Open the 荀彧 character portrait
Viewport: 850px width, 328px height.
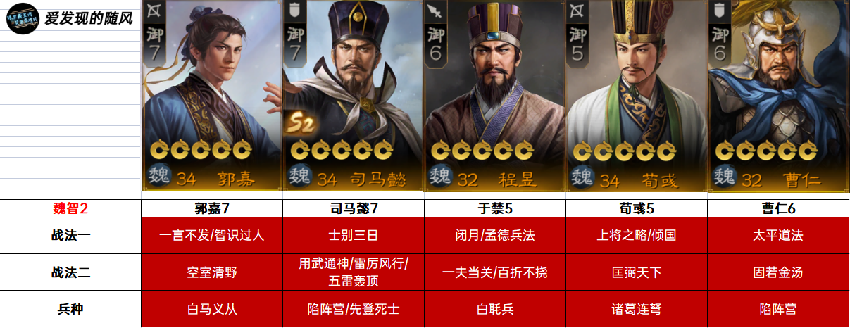(637, 96)
